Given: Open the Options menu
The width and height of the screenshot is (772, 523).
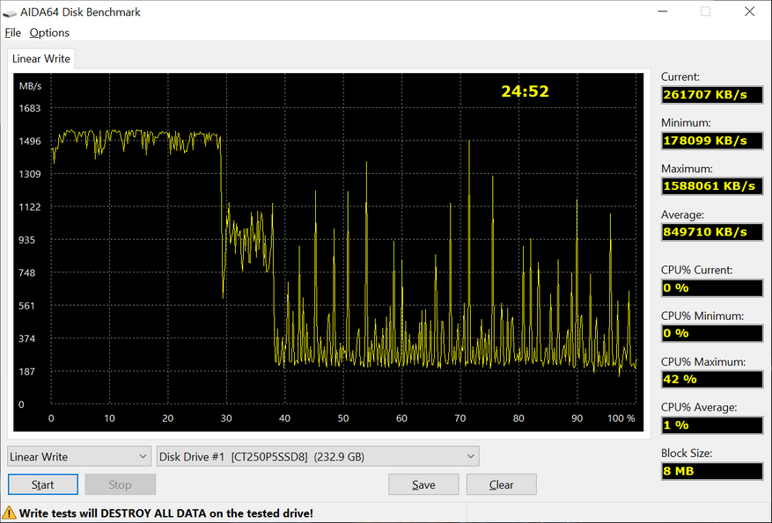Looking at the screenshot, I should pyautogui.click(x=49, y=33).
